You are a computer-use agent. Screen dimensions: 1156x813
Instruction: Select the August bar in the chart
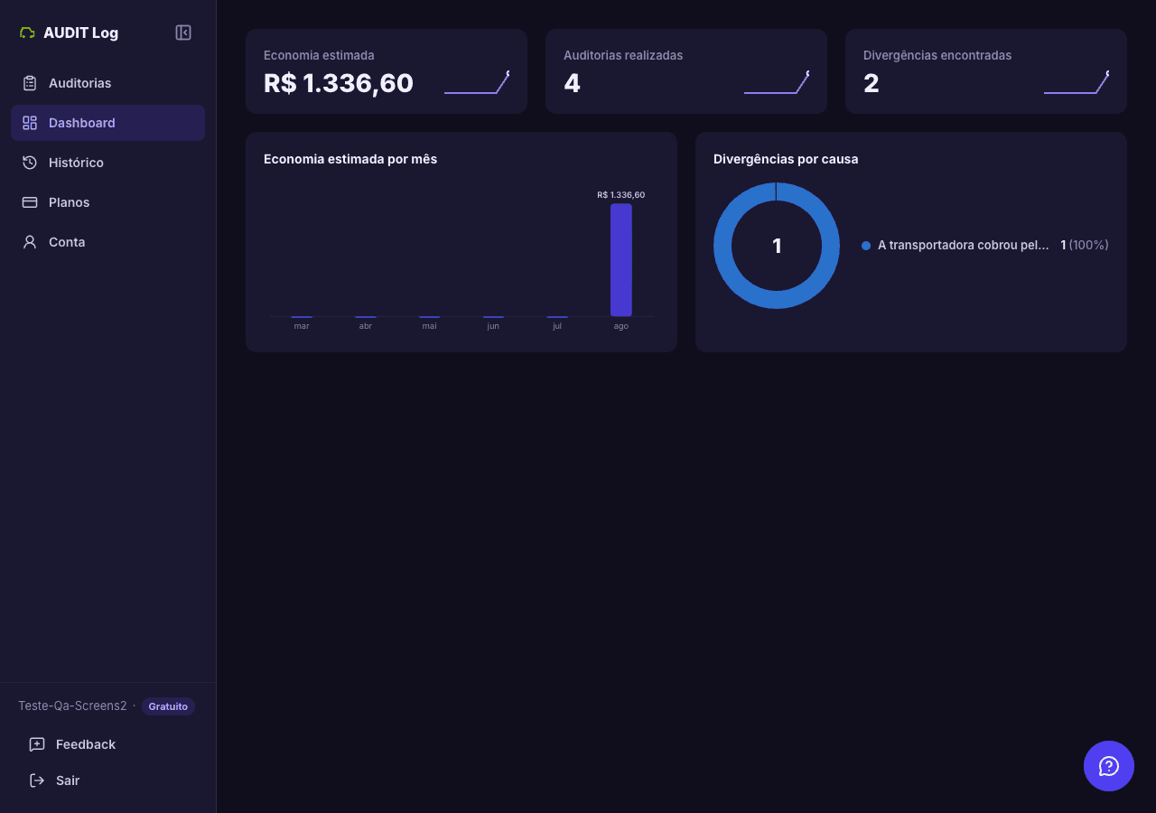click(621, 260)
